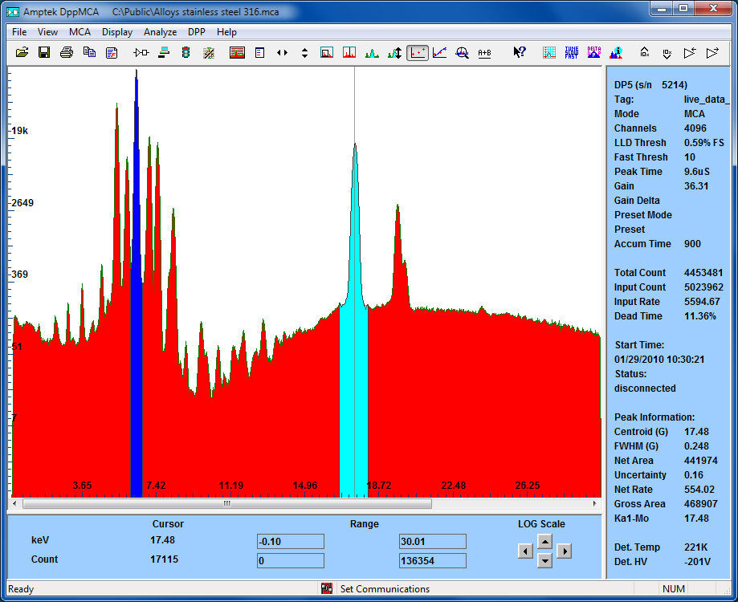The width and height of the screenshot is (738, 602).
Task: Click the context help arrow question icon
Action: [x=520, y=52]
